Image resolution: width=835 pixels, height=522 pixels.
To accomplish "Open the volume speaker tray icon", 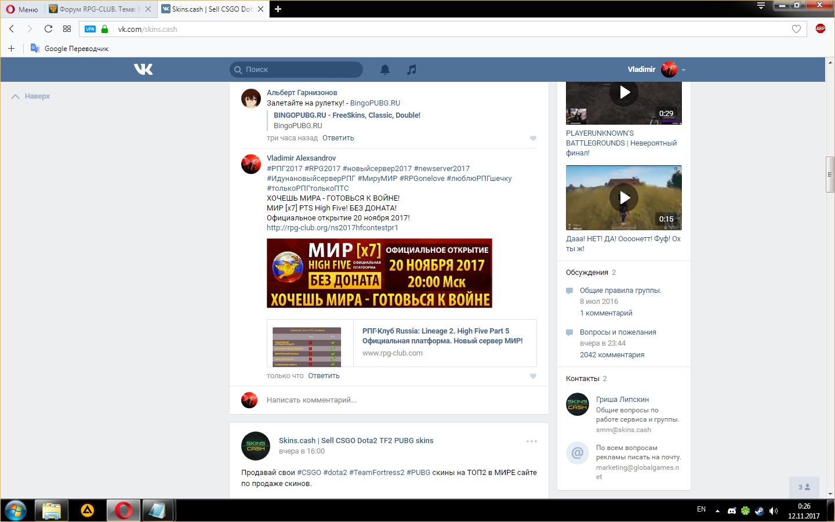I will [x=773, y=511].
